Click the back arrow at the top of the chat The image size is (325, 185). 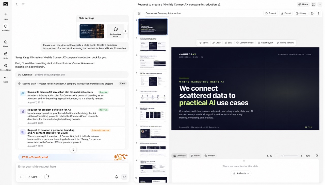click(x=17, y=4)
